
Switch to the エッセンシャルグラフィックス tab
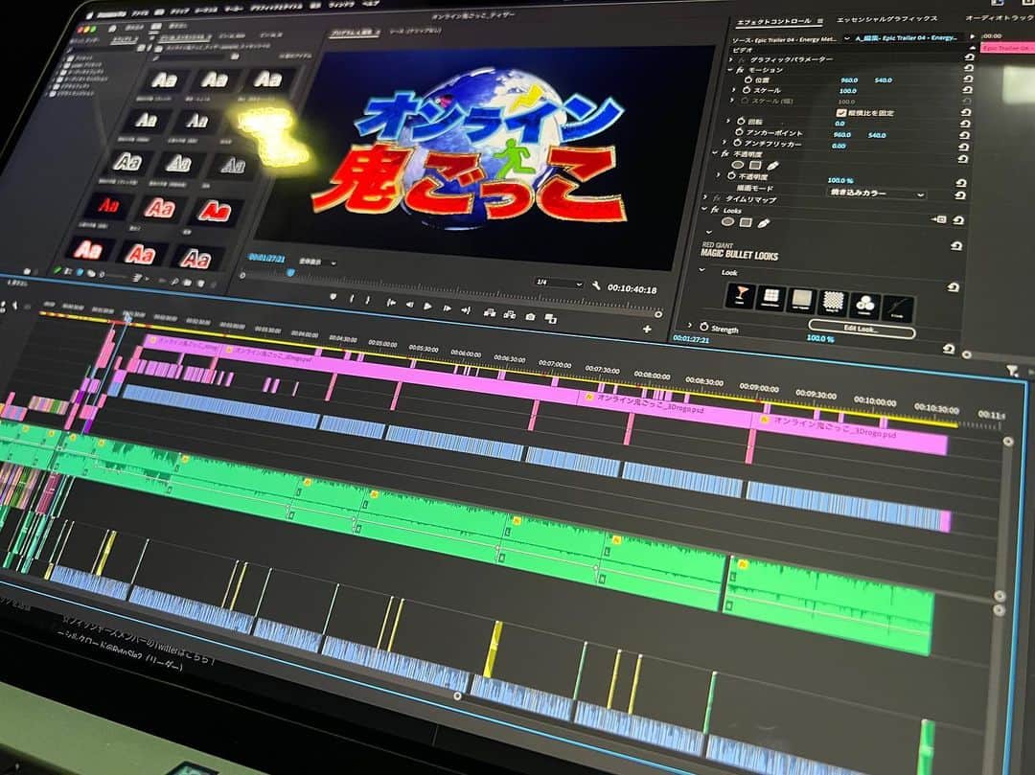pyautogui.click(x=886, y=19)
